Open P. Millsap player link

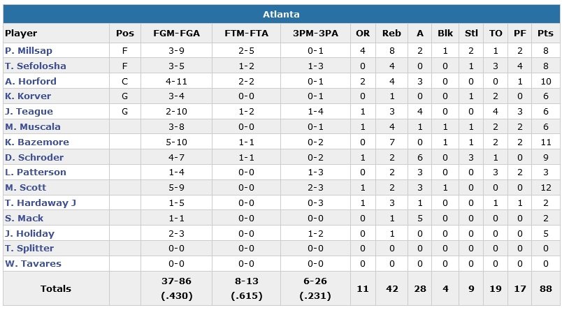pyautogui.click(x=29, y=51)
